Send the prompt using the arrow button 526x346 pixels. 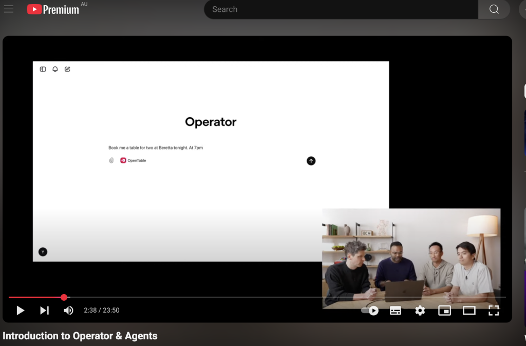(x=310, y=160)
